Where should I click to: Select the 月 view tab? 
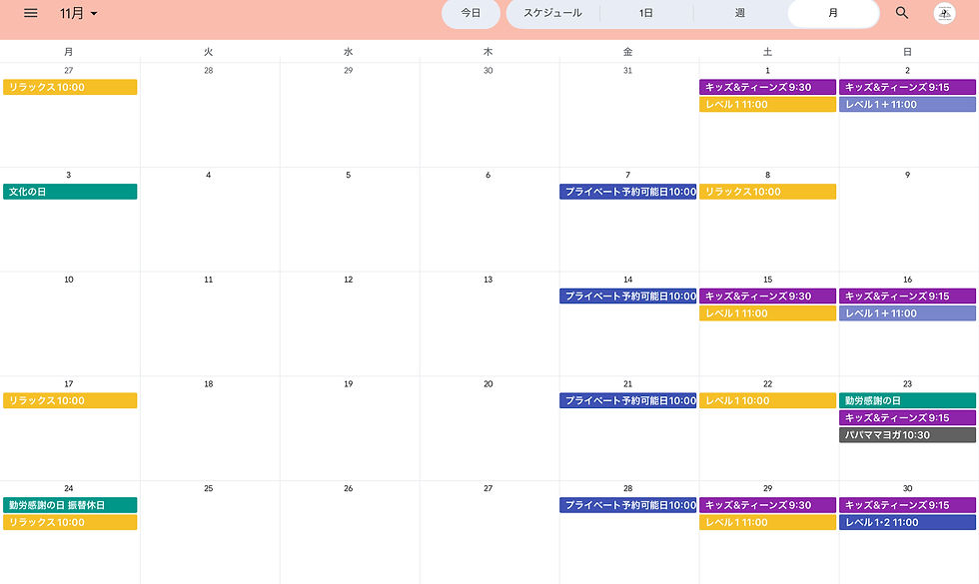click(x=833, y=13)
